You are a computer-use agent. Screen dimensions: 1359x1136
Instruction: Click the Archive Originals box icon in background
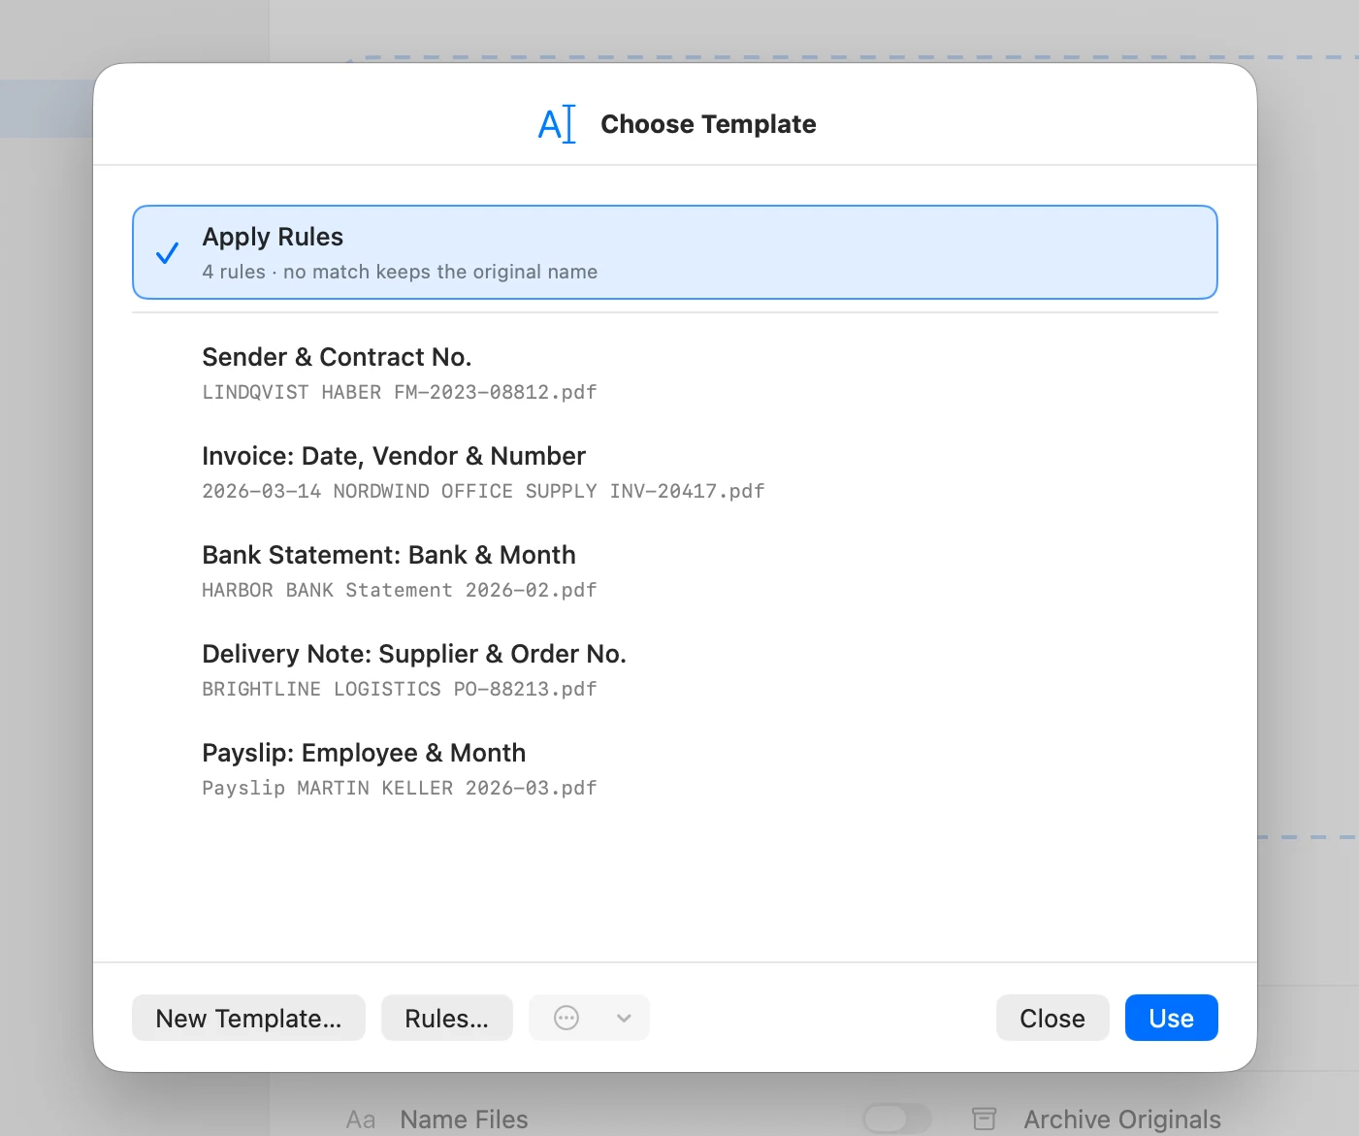pyautogui.click(x=985, y=1119)
